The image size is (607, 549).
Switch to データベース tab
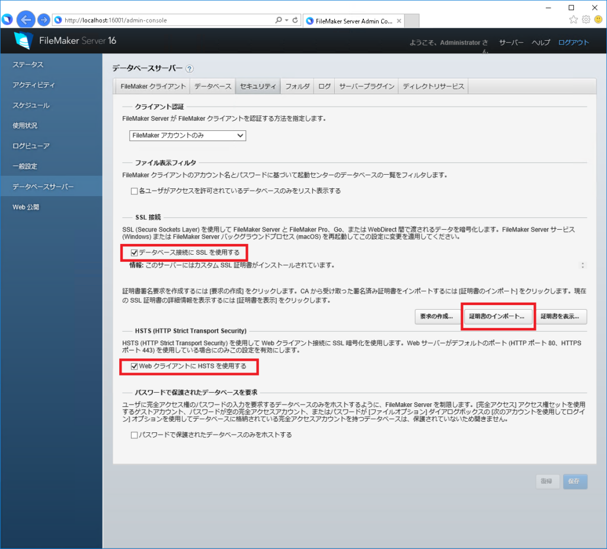tap(213, 86)
